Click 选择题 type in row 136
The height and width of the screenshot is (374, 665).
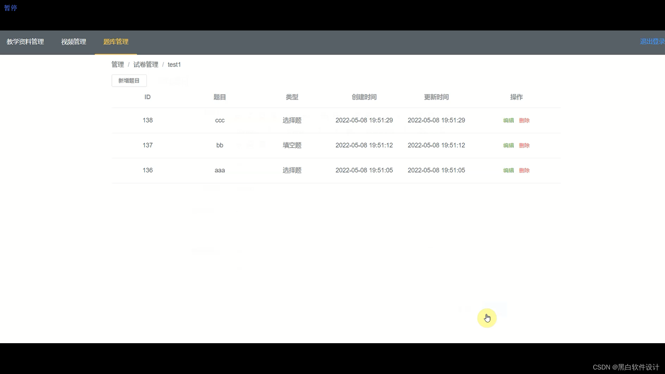tap(292, 170)
